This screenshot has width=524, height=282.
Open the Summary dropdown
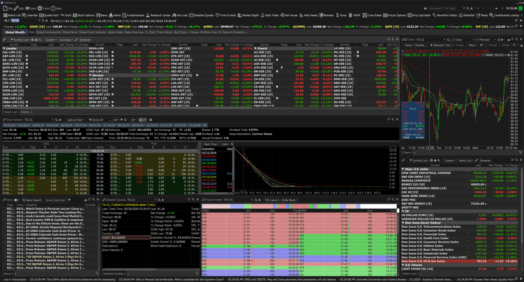click(x=66, y=40)
